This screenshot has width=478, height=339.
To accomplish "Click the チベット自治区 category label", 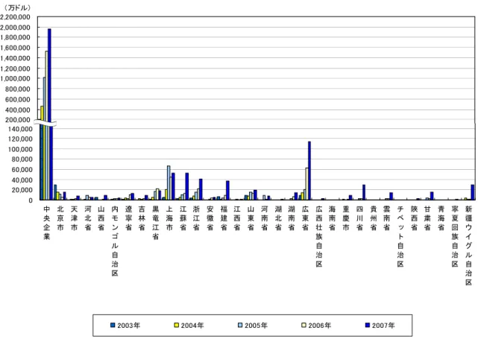I will point(400,236).
